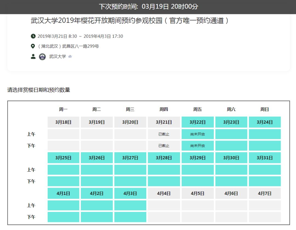Select the 3月31日 date header
The image size is (296, 230).
265,158
